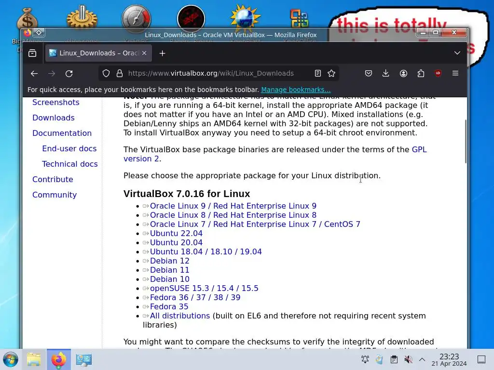494x370 pixels.
Task: Open KevinOffice desktop icon
Action: 299,19
